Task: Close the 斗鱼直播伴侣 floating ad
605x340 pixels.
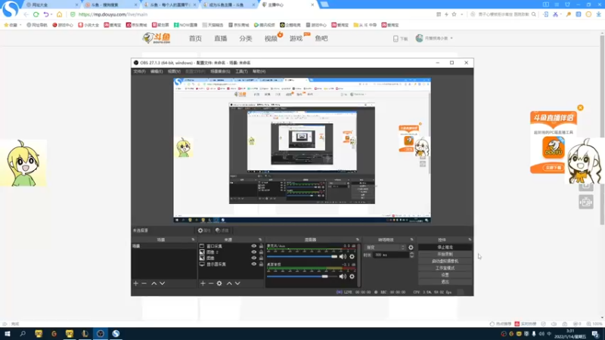Action: 580,107
